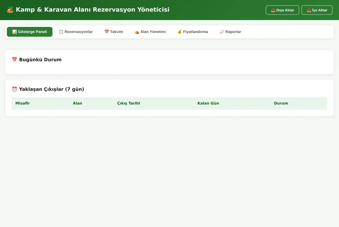Click the Bugünkü Durum heading
This screenshot has width=339, height=227.
37,60
